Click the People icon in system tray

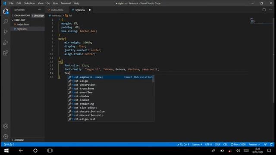tap(213, 151)
